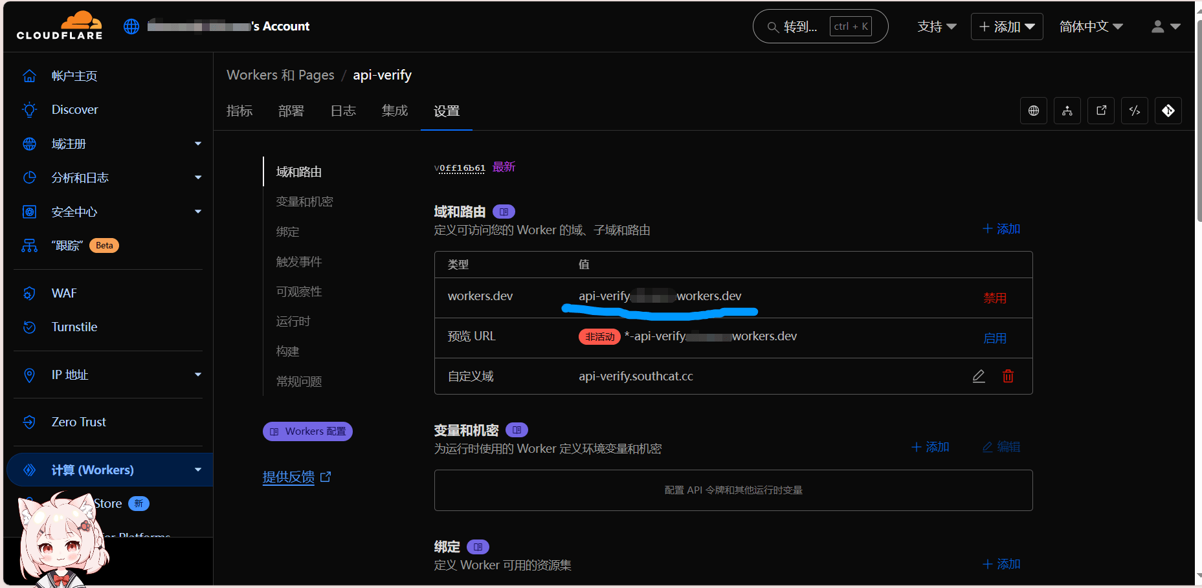The image size is (1202, 588).
Task: Open the external link visit icon
Action: pos(1101,111)
